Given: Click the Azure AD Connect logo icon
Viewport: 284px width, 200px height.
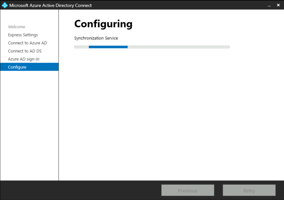Looking at the screenshot, I should [5, 5].
